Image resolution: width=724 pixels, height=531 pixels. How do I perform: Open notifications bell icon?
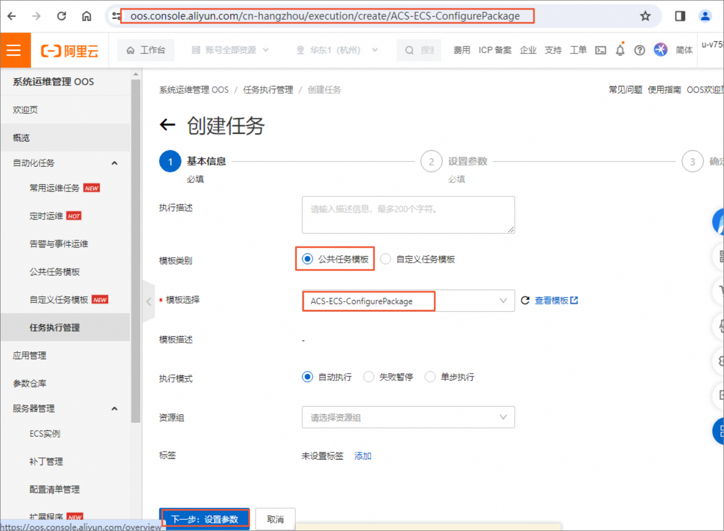620,50
